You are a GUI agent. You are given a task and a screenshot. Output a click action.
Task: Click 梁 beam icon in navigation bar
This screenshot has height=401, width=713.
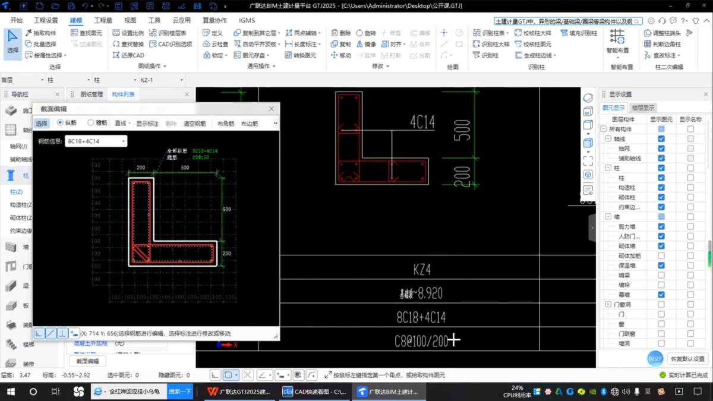pyautogui.click(x=11, y=286)
